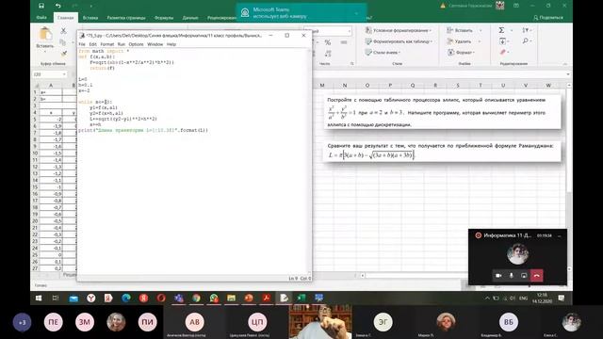The height and width of the screenshot is (339, 603).
Task: Open the Mail app from the taskbar
Action: [x=73, y=299]
